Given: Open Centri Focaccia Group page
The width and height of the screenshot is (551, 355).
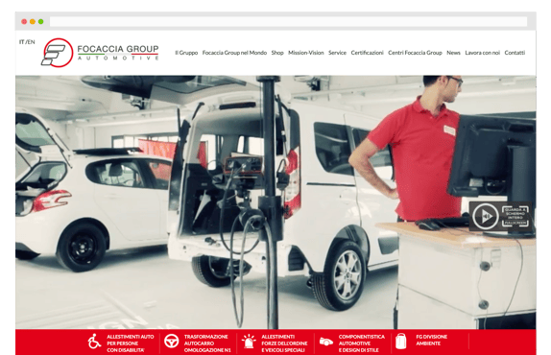Looking at the screenshot, I should click(415, 53).
